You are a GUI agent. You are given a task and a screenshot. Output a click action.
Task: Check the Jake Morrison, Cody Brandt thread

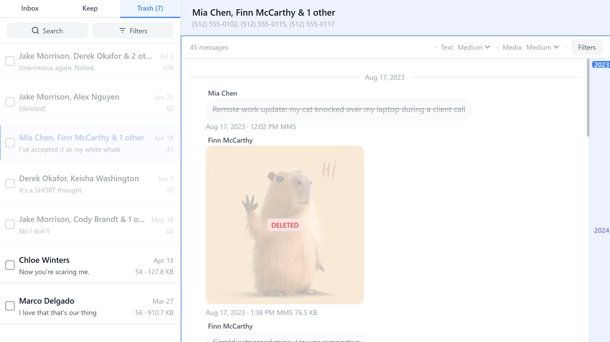click(10, 224)
